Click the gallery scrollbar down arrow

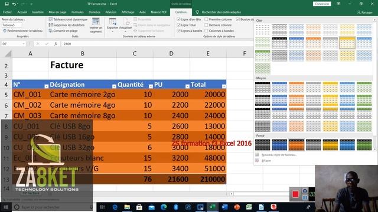tap(375, 149)
